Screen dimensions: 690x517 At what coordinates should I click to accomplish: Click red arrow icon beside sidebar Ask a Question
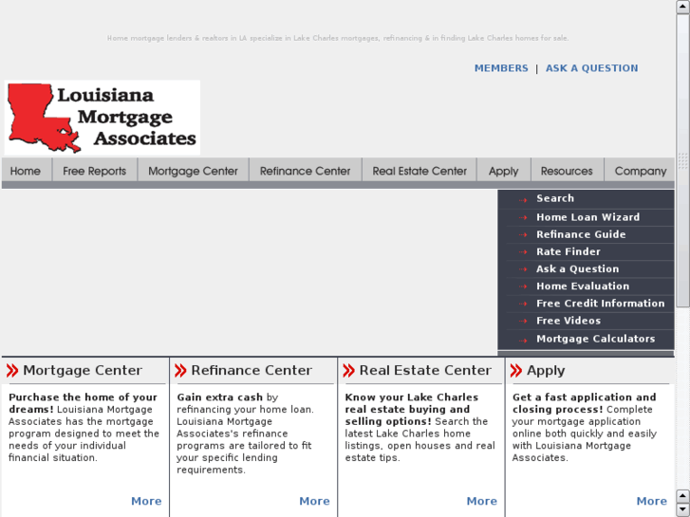coord(523,269)
